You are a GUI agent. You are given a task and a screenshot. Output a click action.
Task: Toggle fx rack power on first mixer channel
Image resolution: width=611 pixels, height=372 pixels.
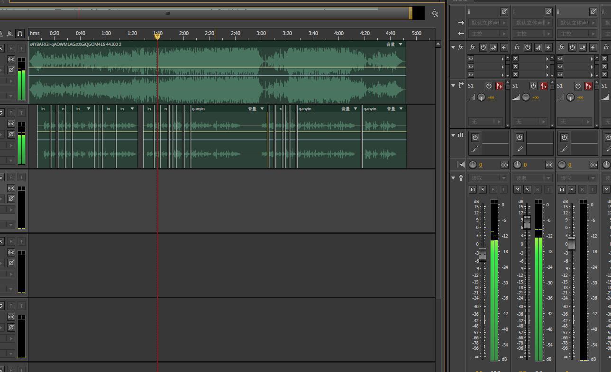483,47
